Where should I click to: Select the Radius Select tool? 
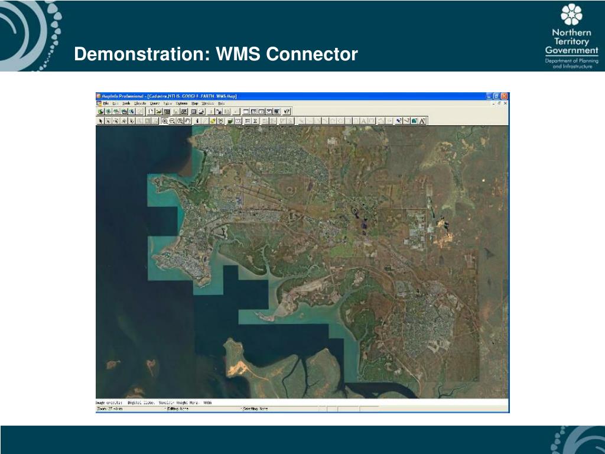click(116, 121)
